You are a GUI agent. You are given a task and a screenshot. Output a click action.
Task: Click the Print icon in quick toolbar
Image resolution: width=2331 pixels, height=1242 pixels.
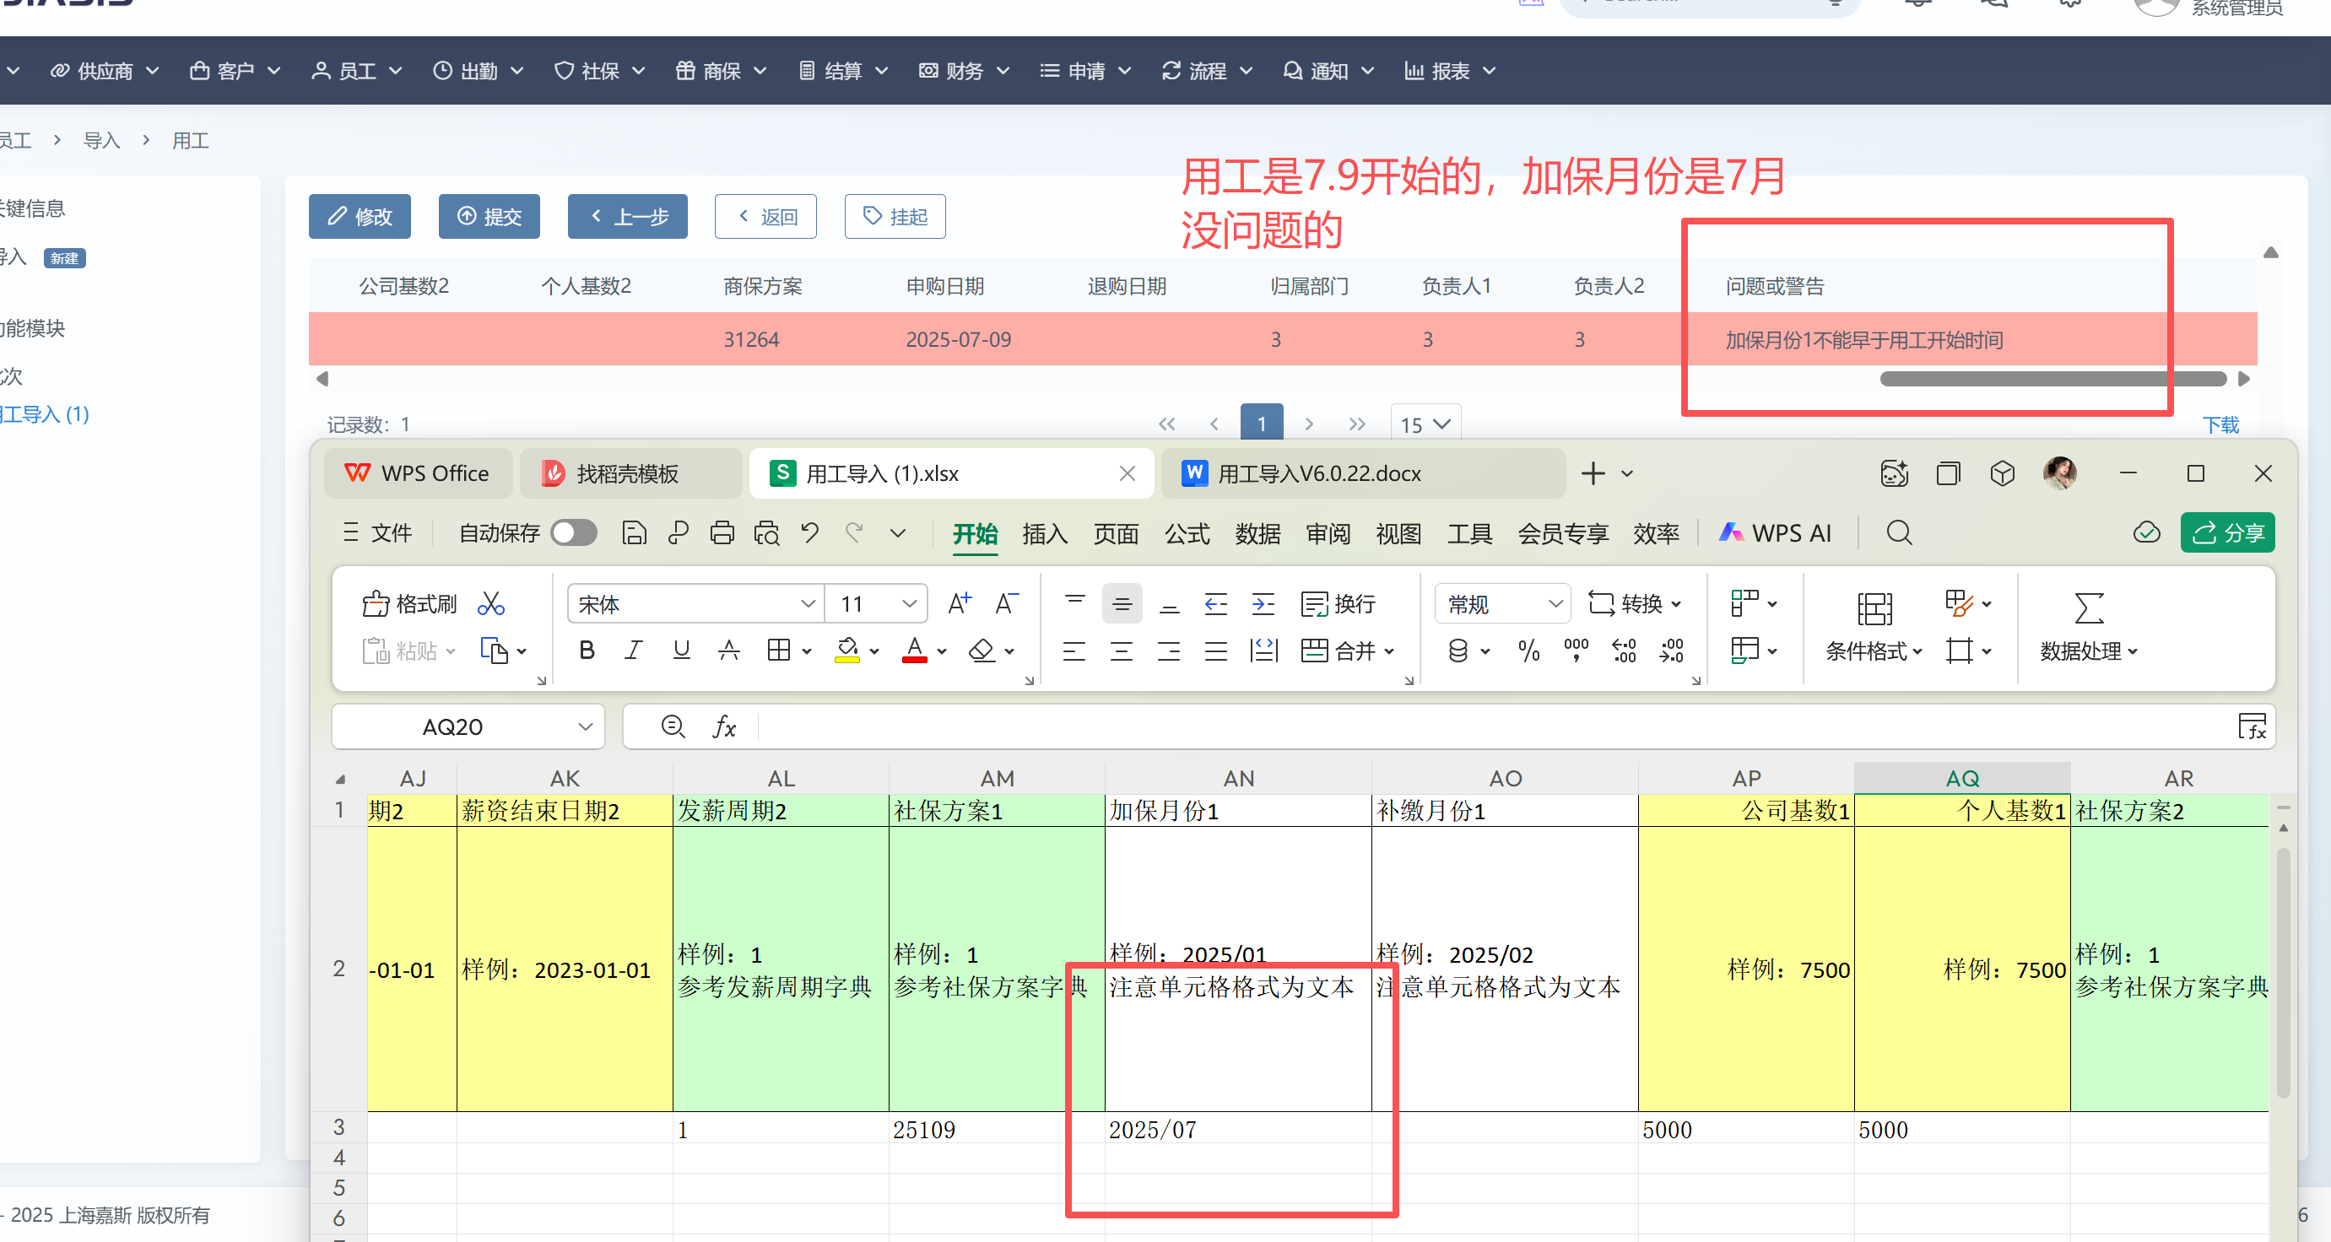pos(722,532)
